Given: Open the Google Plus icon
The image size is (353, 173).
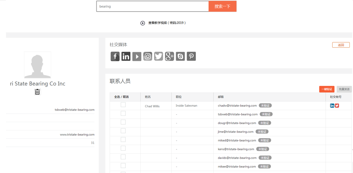Looking at the screenshot, I should tap(169, 56).
